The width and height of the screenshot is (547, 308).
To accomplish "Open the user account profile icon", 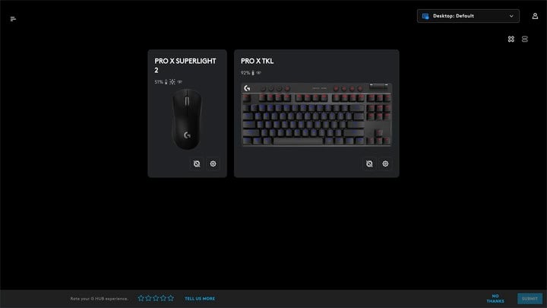I will [535, 16].
